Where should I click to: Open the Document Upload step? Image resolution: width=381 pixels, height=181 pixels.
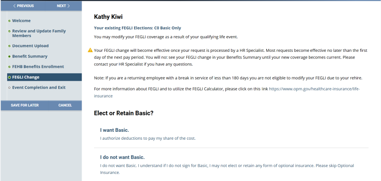click(30, 46)
